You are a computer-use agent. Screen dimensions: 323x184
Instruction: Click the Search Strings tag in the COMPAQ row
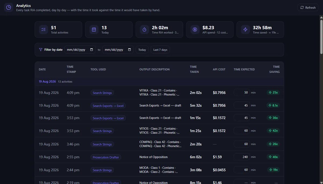point(102,144)
